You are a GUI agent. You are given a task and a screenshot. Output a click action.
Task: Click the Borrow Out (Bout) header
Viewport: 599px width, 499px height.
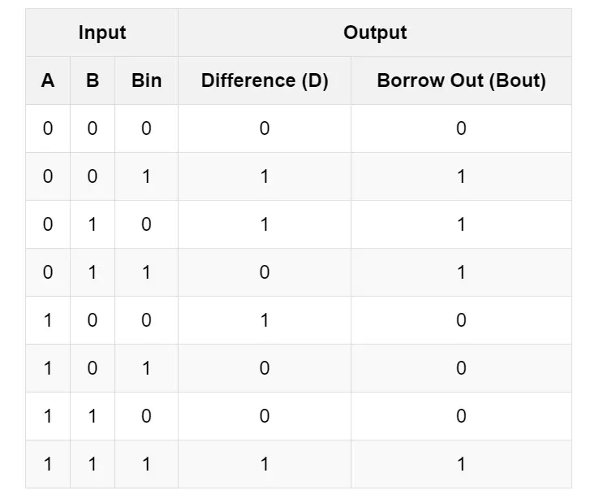coord(461,80)
